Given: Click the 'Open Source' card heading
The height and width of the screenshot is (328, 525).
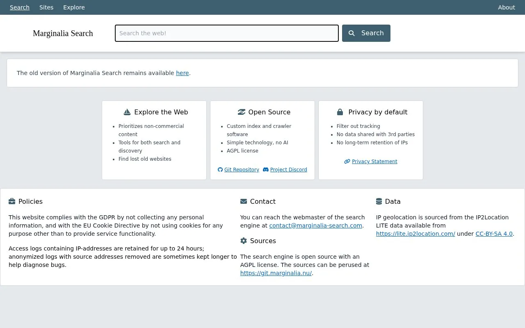Looking at the screenshot, I should click(269, 112).
